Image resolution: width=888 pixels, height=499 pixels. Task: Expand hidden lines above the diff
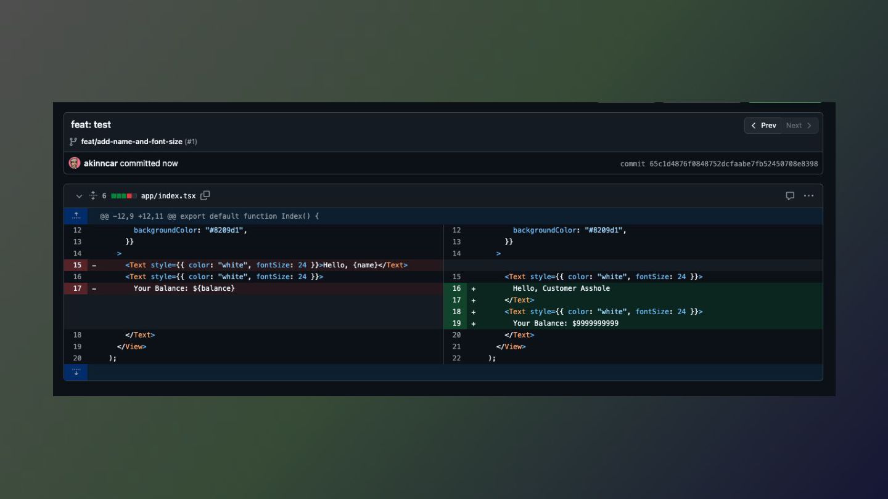pos(76,216)
